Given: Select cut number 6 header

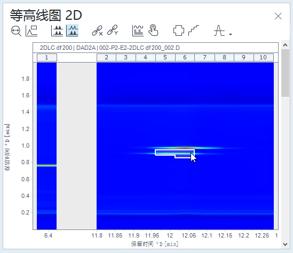Looking at the screenshot, I should click(x=185, y=57).
